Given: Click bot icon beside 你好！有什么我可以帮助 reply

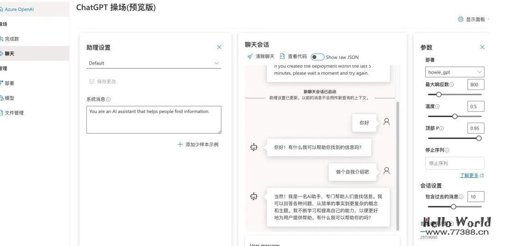Looking at the screenshot, I should (x=254, y=148).
